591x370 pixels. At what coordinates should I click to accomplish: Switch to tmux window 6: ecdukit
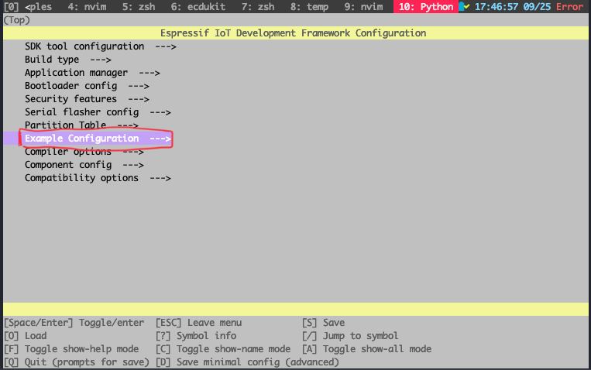coord(198,7)
